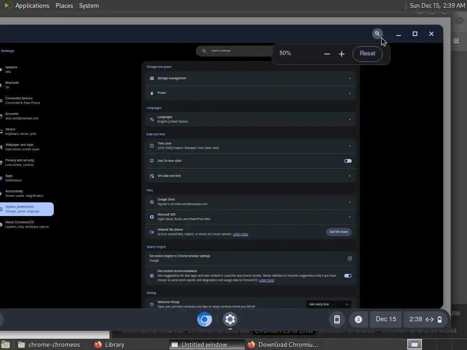The height and width of the screenshot is (350, 467).
Task: Expand the Microsoft 365 row arrow
Action: [x=350, y=217]
